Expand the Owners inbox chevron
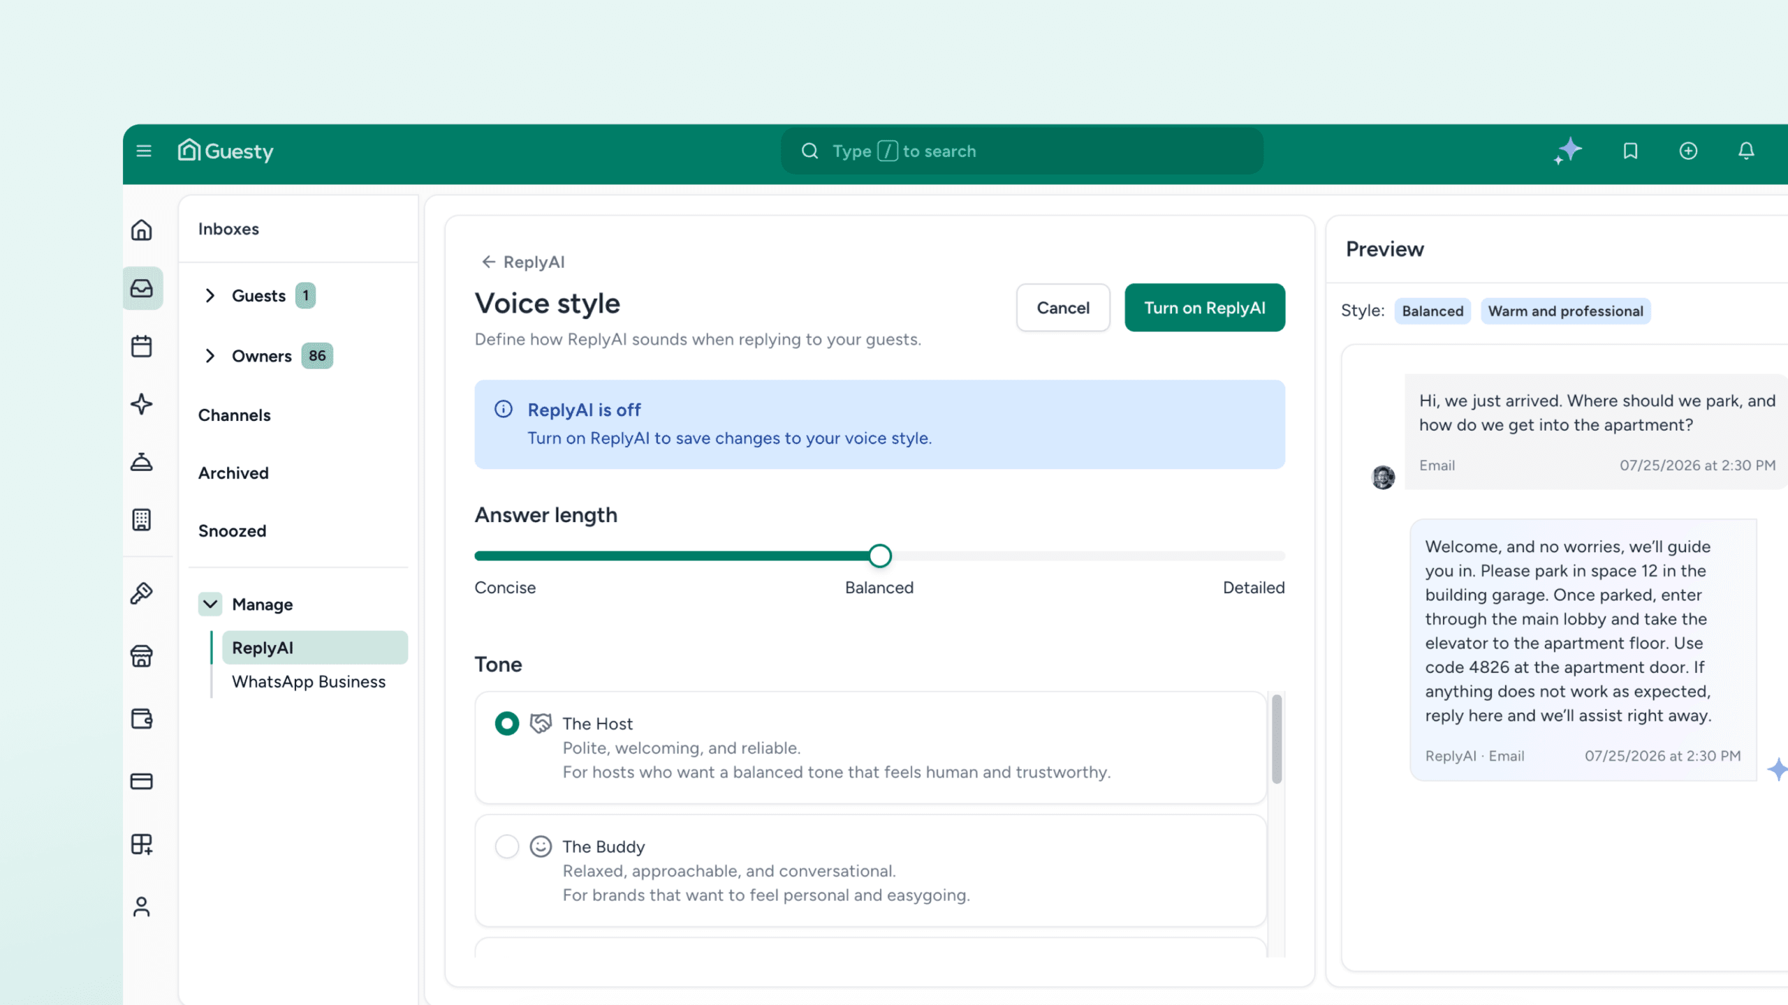 pyautogui.click(x=210, y=356)
